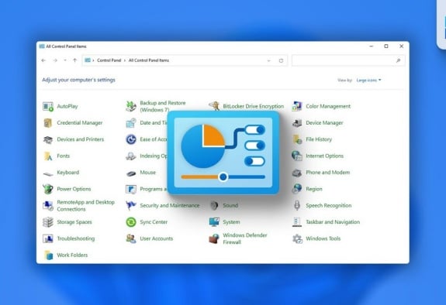Open the recent locations dropdown arrow
The height and width of the screenshot is (305, 446).
pyautogui.click(x=65, y=60)
